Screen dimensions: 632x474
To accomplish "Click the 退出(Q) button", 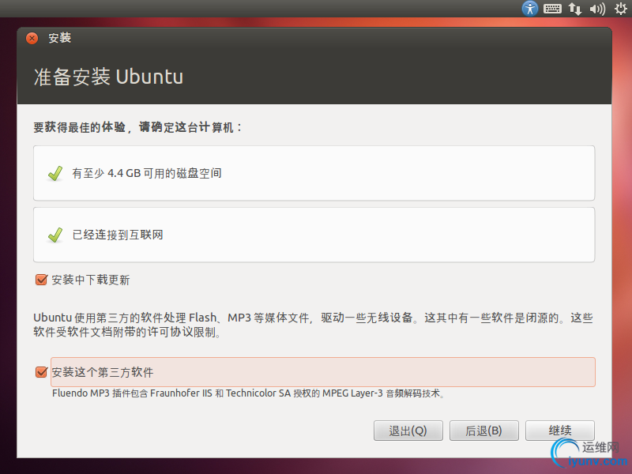I will pyautogui.click(x=408, y=431).
